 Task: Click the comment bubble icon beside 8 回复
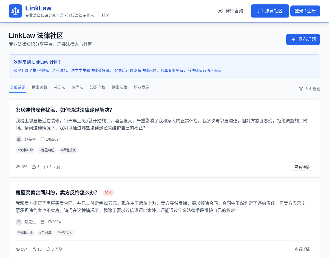(48, 249)
